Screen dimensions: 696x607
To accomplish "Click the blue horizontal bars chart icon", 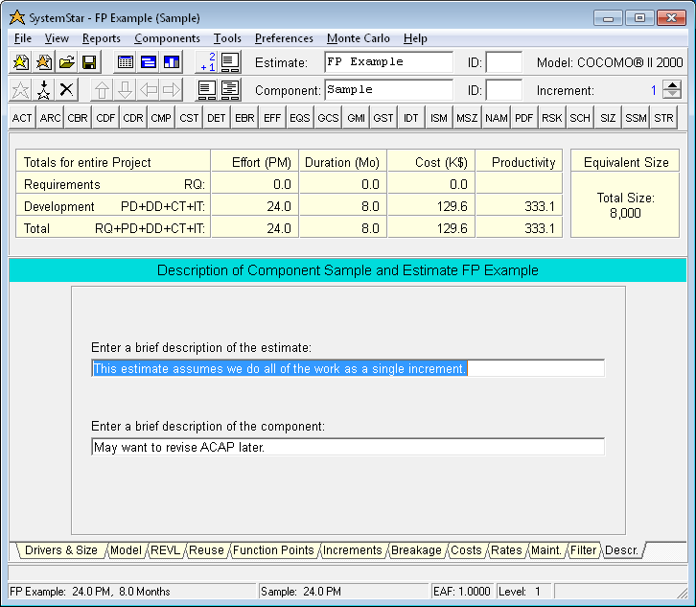I will pos(149,62).
